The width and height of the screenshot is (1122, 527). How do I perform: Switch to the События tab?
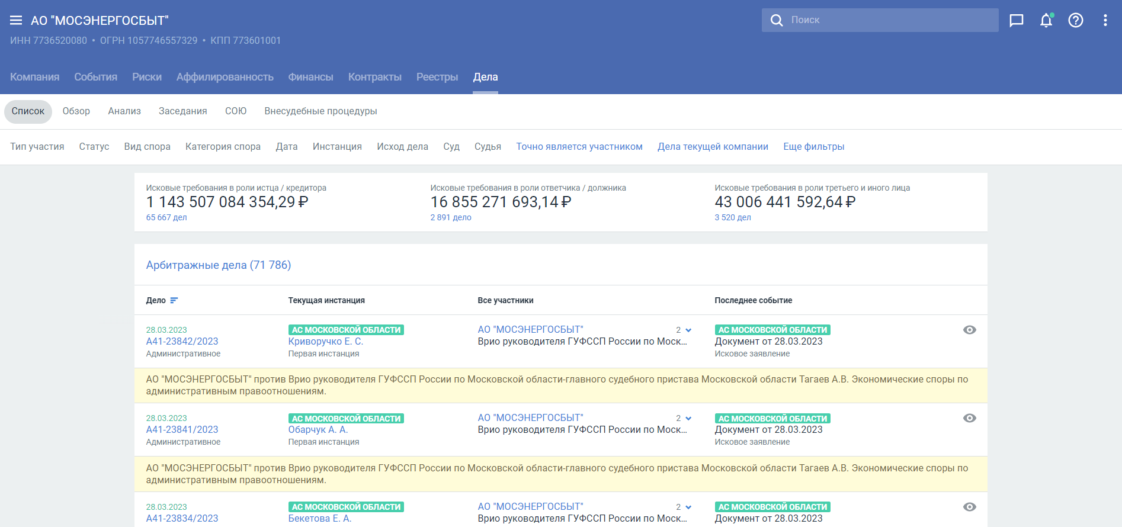96,77
